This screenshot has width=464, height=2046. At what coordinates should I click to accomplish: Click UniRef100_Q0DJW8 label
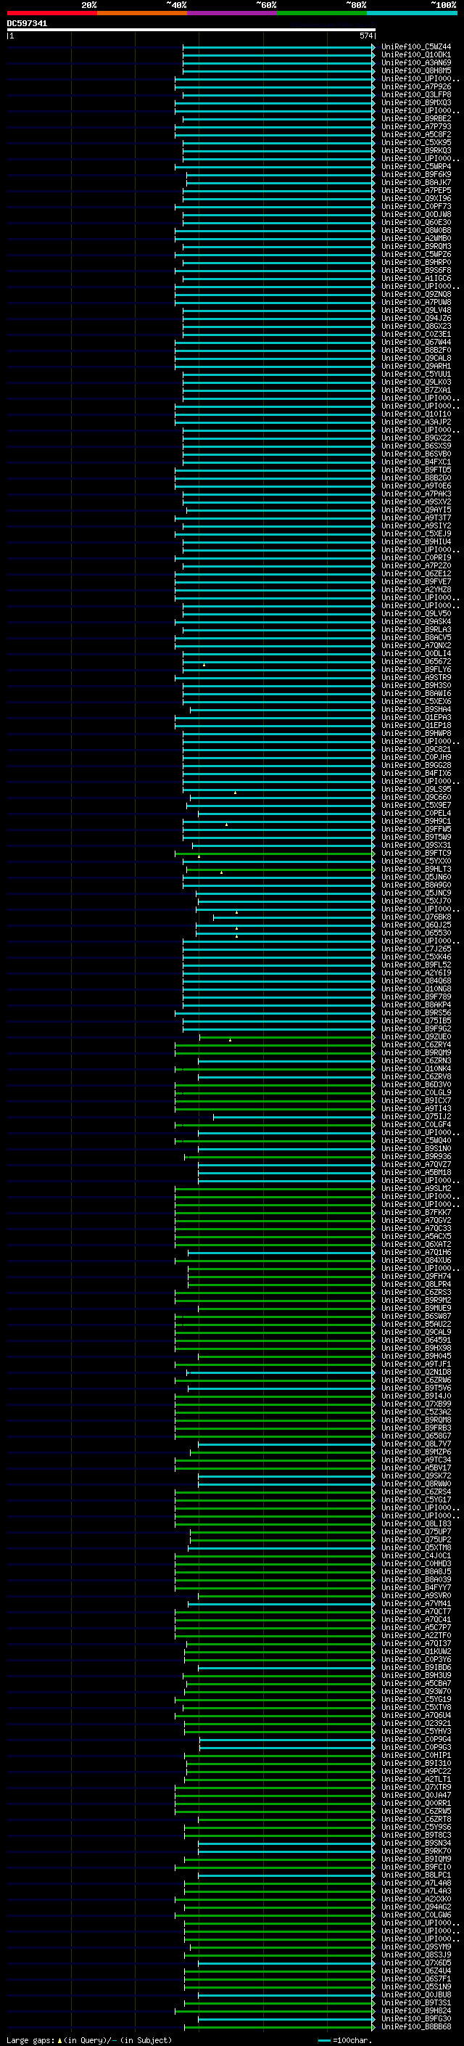(415, 214)
